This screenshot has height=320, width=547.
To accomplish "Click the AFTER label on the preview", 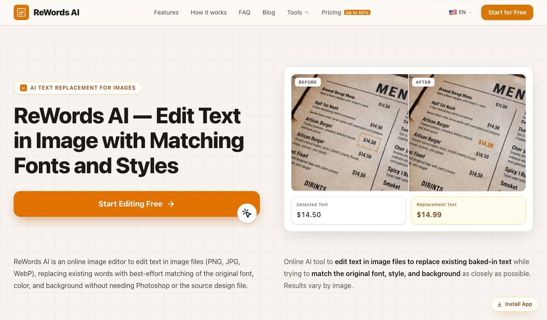I will (x=423, y=82).
